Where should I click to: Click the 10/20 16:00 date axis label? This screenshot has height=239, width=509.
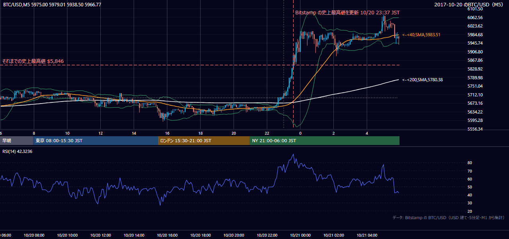click(x=167, y=235)
